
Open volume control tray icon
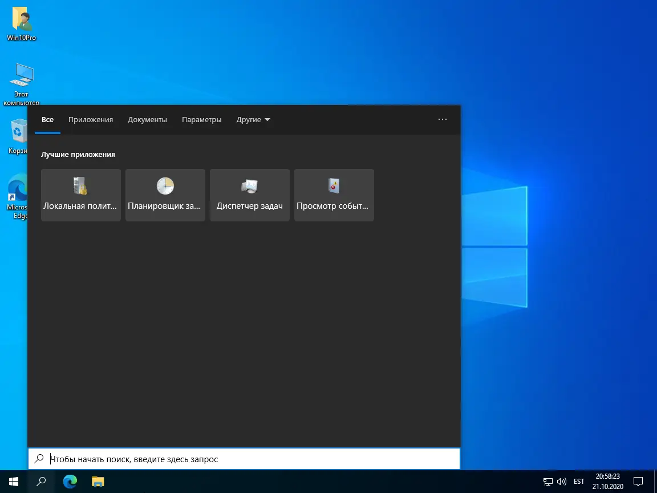pos(562,482)
